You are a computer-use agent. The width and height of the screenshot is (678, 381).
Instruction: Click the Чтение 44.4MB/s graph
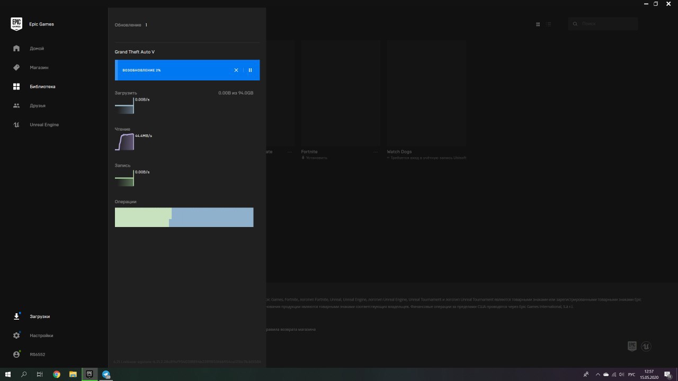124,142
